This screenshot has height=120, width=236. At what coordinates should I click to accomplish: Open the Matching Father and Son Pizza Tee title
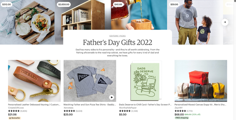click(90, 105)
